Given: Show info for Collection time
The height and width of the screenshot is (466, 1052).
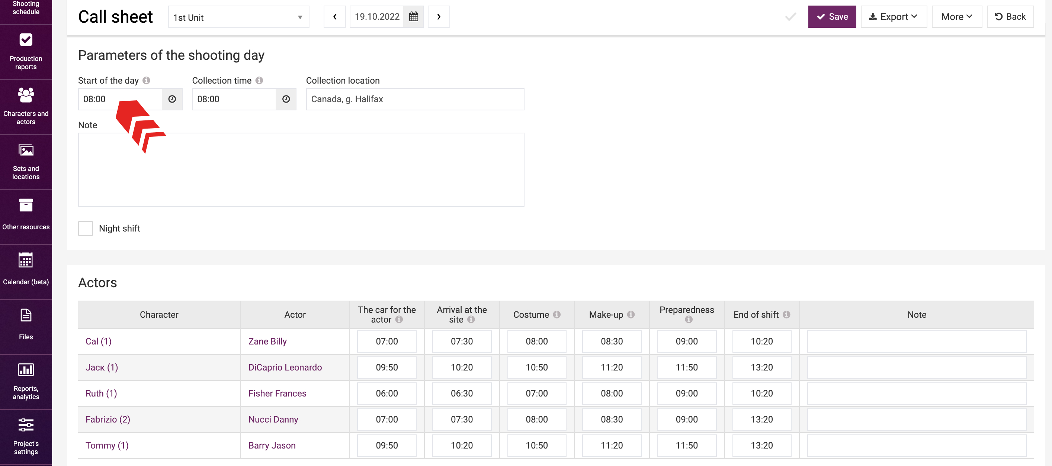Looking at the screenshot, I should [x=259, y=80].
